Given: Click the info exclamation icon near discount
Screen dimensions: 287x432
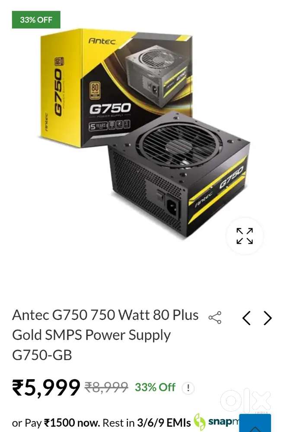Looking at the screenshot, I should tap(188, 388).
